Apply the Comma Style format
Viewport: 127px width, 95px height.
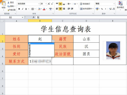[105, 9]
